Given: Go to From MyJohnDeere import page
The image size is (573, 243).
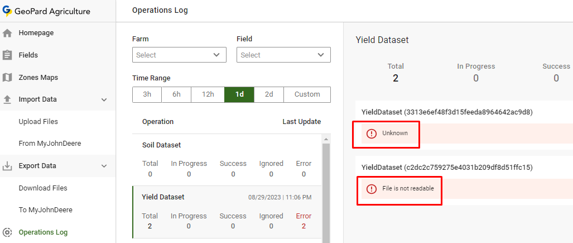Looking at the screenshot, I should click(50, 144).
